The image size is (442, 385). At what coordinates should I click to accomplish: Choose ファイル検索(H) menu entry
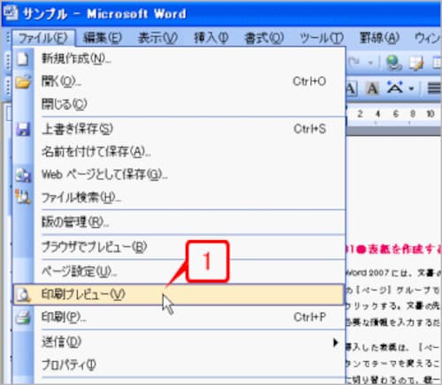[179, 197]
